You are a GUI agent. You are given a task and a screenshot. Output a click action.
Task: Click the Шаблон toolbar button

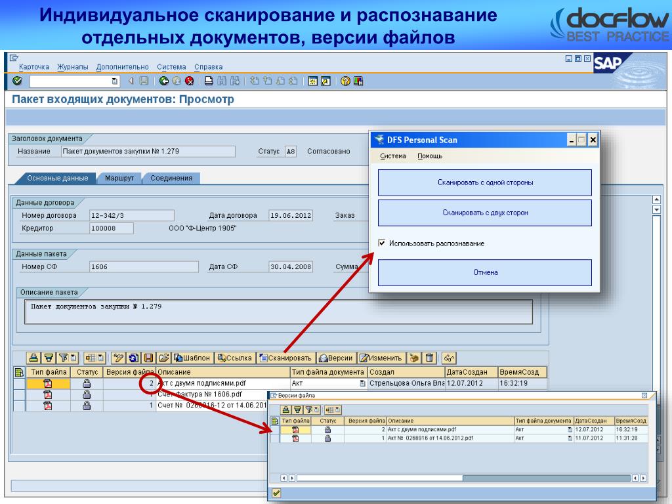(192, 358)
